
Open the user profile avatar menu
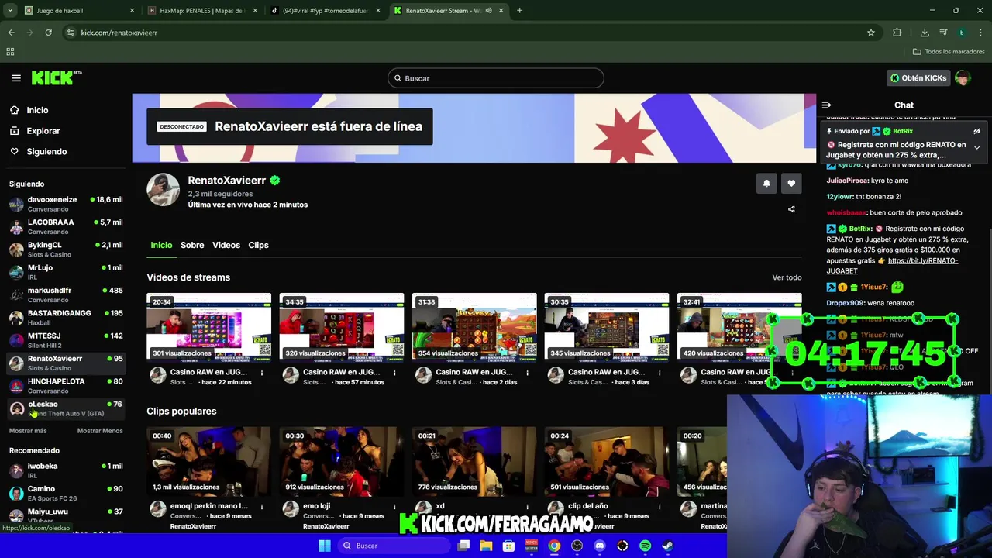(x=963, y=78)
